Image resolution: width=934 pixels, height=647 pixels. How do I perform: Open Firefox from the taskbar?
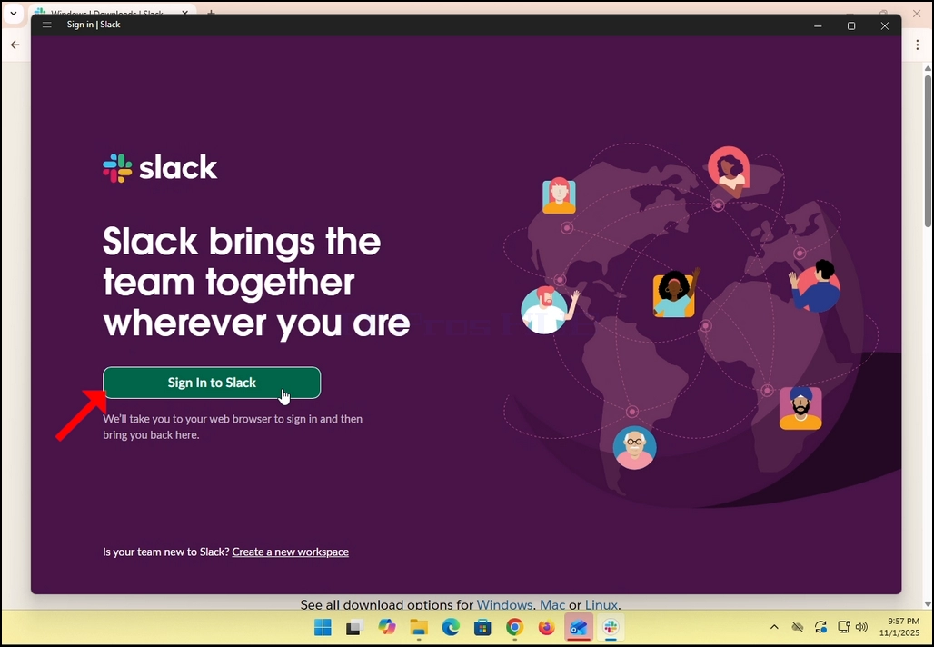coord(546,627)
